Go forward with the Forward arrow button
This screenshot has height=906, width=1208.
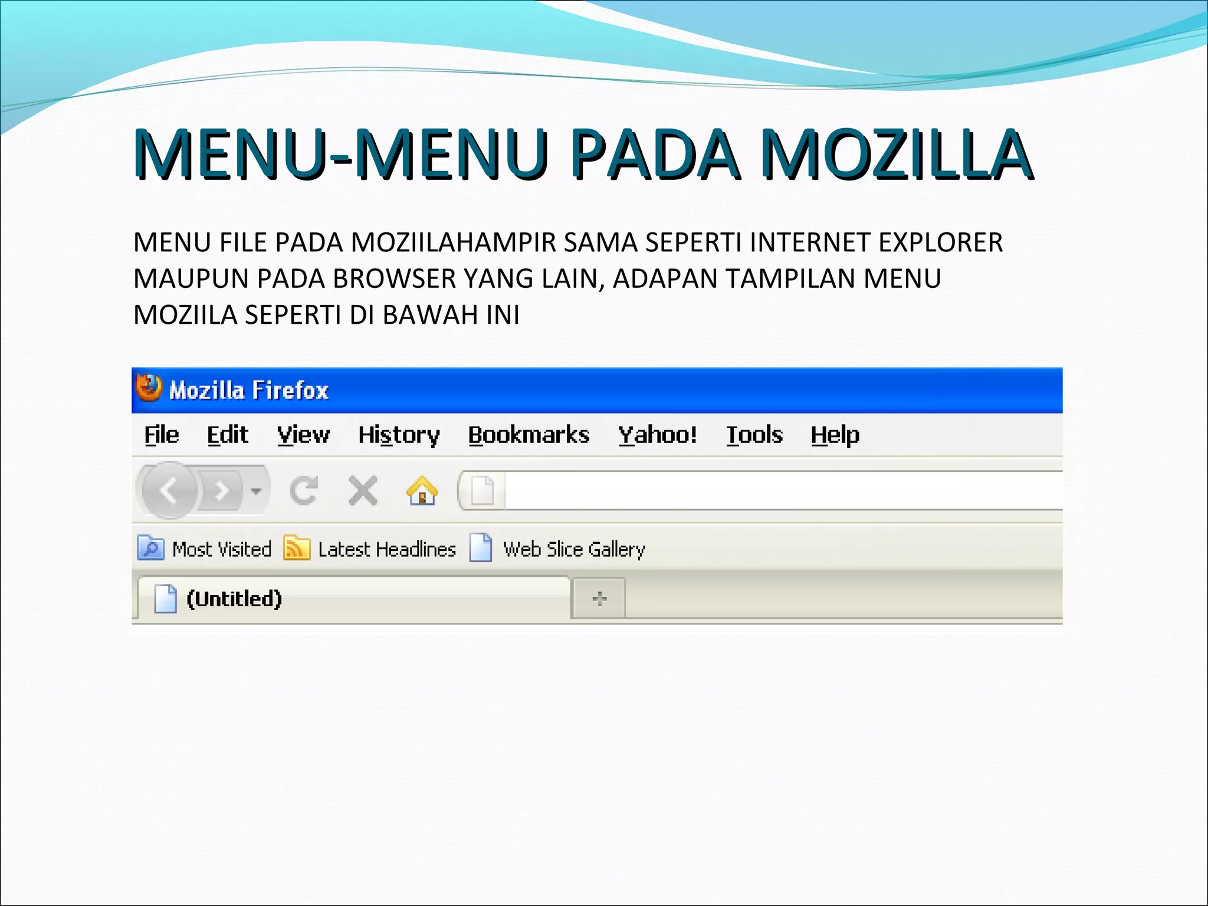coord(221,490)
